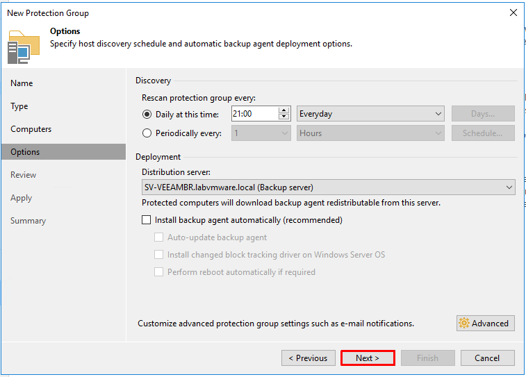Go to the Computers wizard step

coord(31,129)
